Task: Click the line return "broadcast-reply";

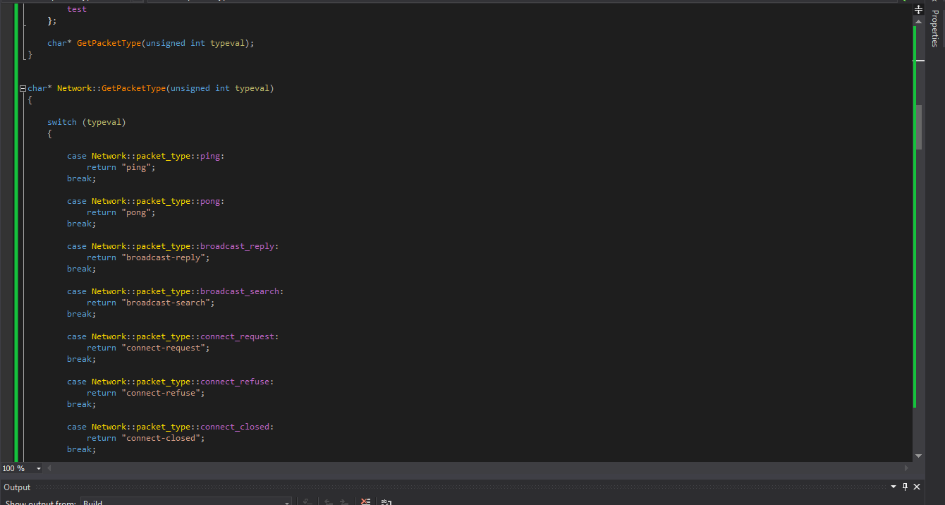Action: 148,257
